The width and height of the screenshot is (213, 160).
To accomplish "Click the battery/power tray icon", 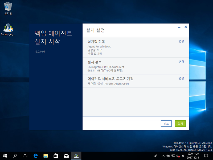I will pos(168,156).
